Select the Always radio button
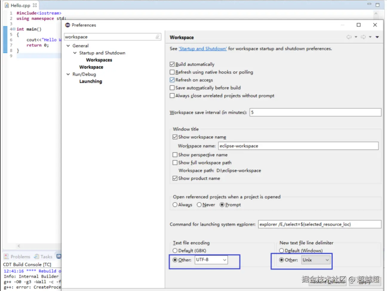Viewport: 387px width, 291px height. click(x=175, y=205)
